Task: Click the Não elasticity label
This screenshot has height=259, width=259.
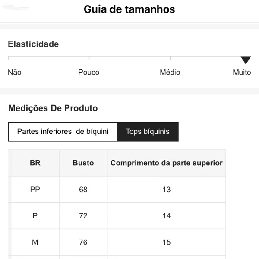Action: click(15, 72)
